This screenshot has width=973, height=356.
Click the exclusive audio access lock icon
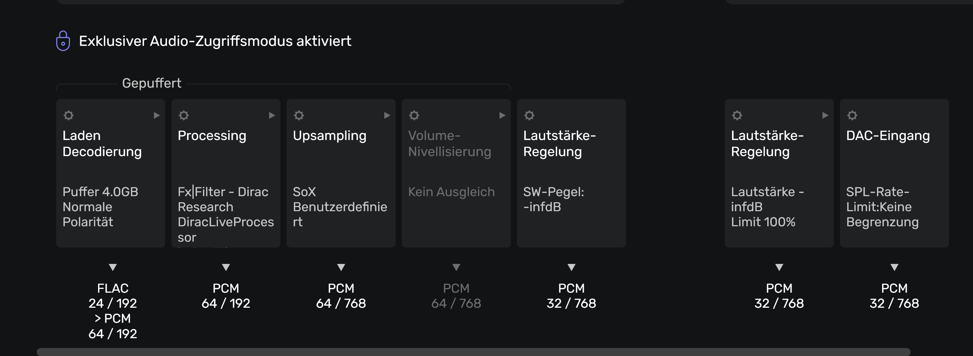tap(63, 41)
